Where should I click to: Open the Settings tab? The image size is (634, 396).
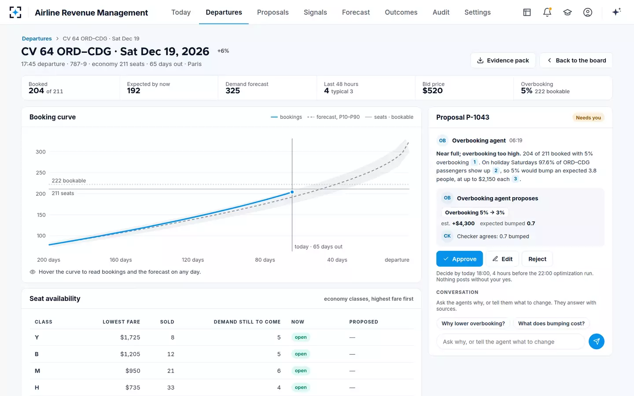478,12
